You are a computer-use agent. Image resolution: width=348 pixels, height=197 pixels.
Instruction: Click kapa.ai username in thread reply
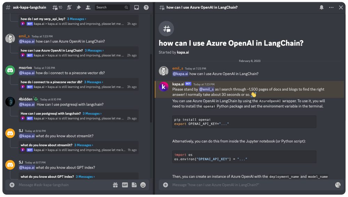click(178, 84)
